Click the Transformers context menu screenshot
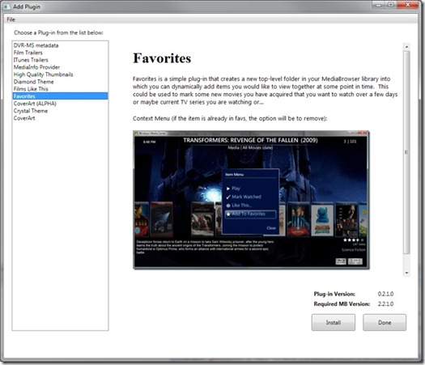This screenshot has width=425, height=365. [x=251, y=200]
